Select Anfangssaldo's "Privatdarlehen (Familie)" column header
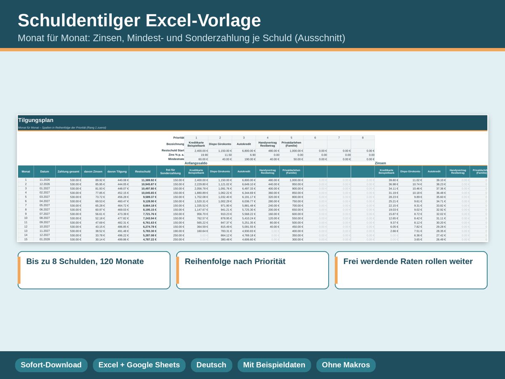Screen dimensions: 505x379 [291, 172]
